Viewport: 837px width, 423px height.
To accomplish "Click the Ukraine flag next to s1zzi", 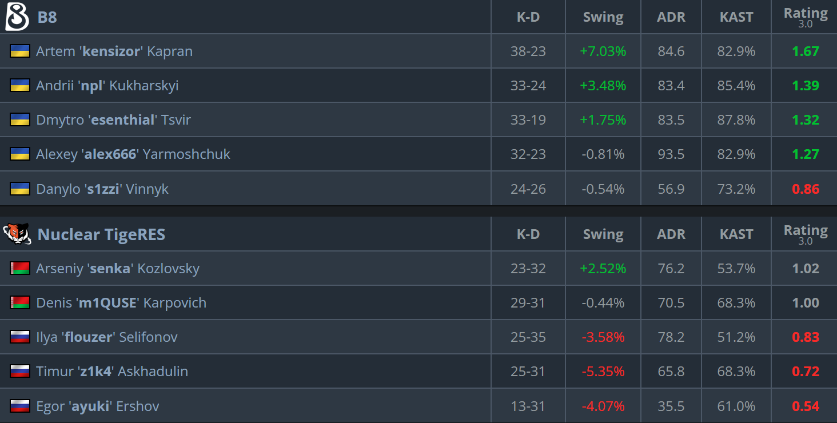I will 20,189.
